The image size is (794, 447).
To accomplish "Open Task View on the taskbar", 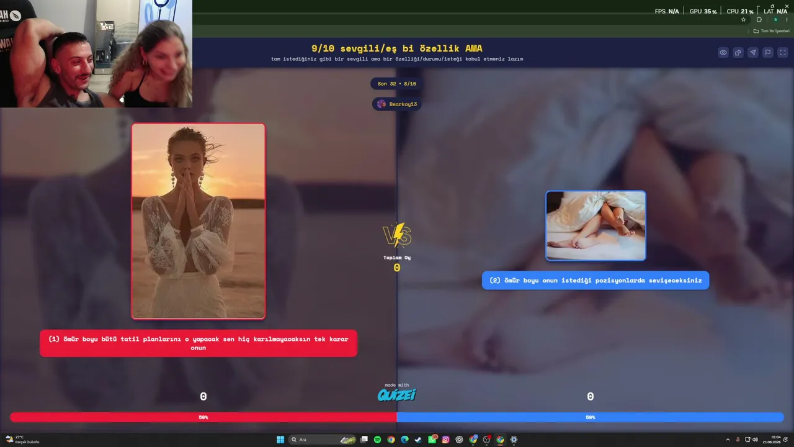I will 364,440.
